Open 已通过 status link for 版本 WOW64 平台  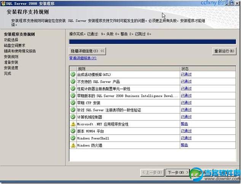click(186, 131)
